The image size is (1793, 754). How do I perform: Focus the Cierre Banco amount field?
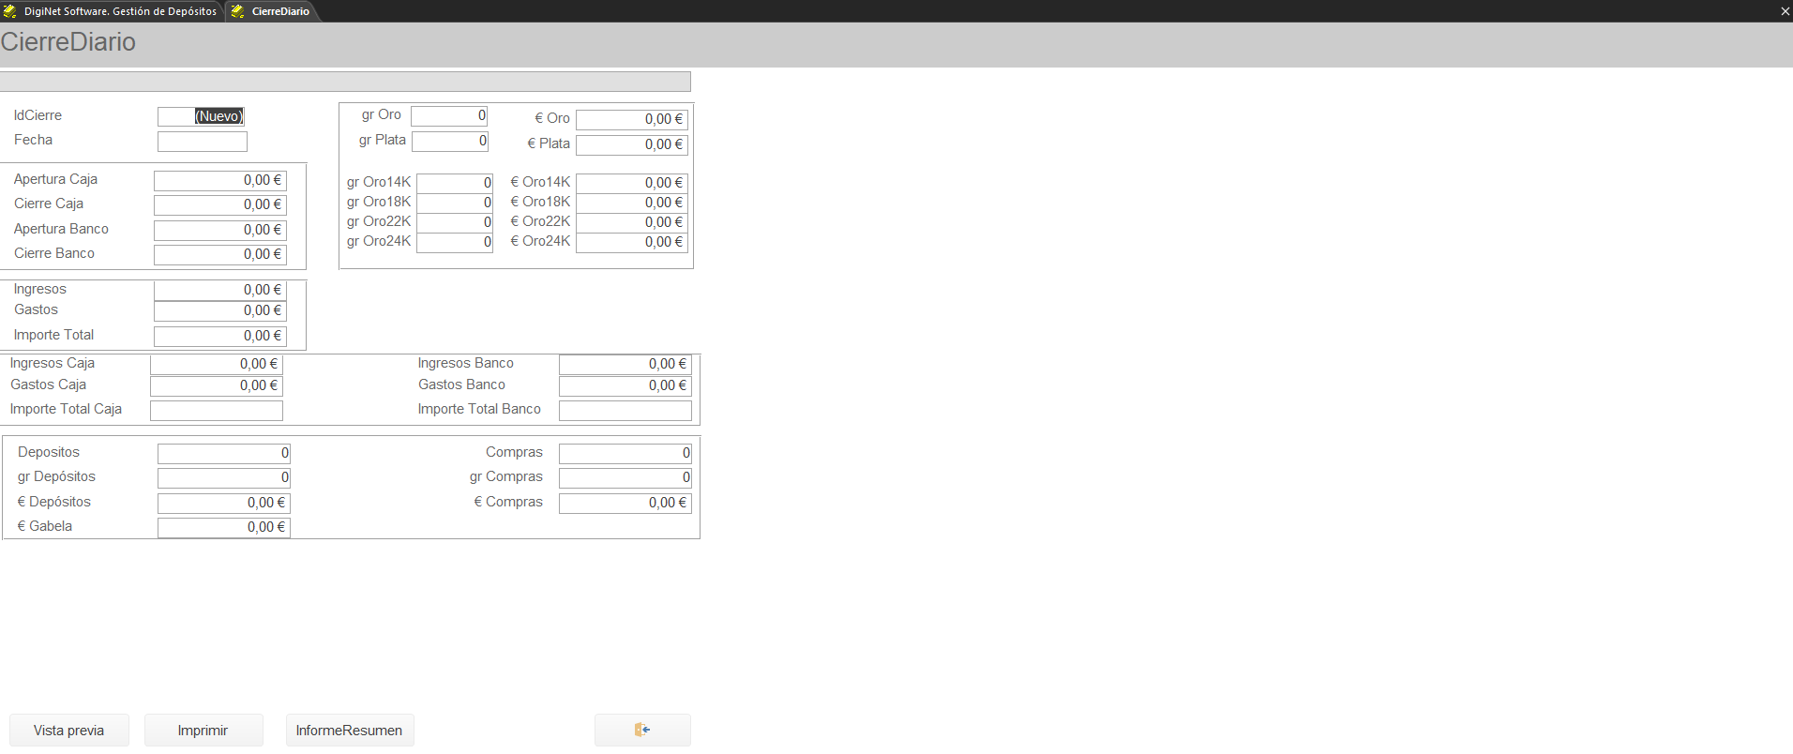(x=220, y=254)
